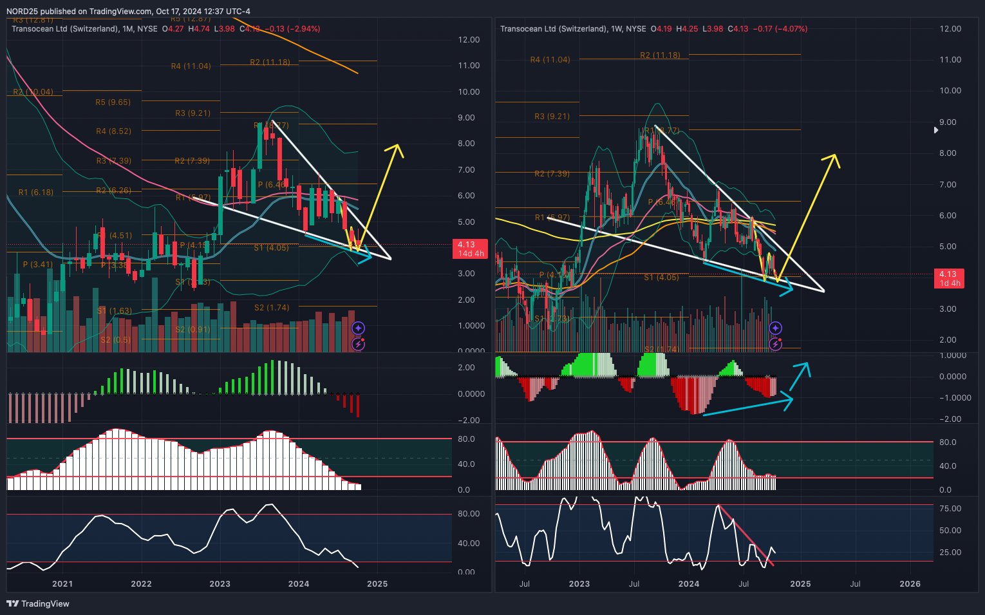Click the 2022 label on the time axis

pyautogui.click(x=141, y=584)
